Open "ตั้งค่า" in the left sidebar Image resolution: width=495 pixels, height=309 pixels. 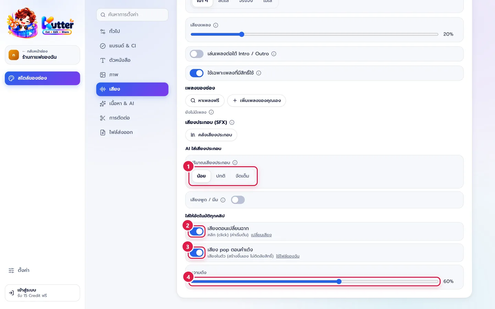42,270
